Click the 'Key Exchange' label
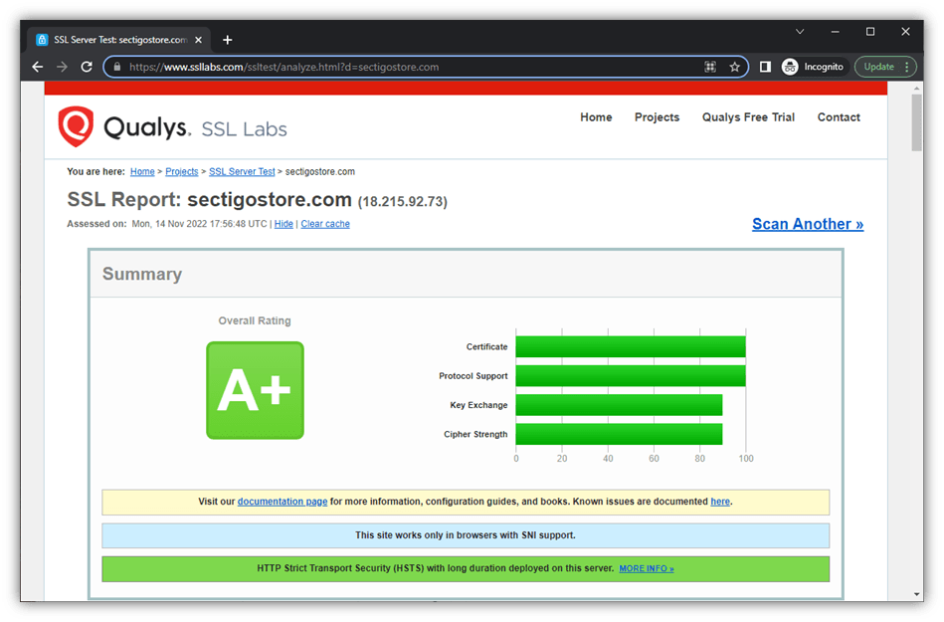The image size is (944, 622). pyautogui.click(x=478, y=405)
